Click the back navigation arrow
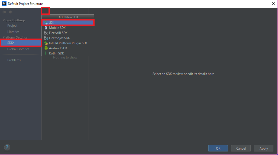The width and height of the screenshot is (278, 155). pyautogui.click(x=4, y=12)
